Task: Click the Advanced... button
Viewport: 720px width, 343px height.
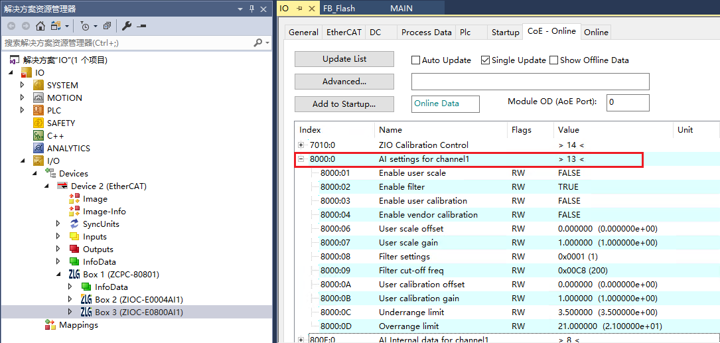Action: click(344, 82)
